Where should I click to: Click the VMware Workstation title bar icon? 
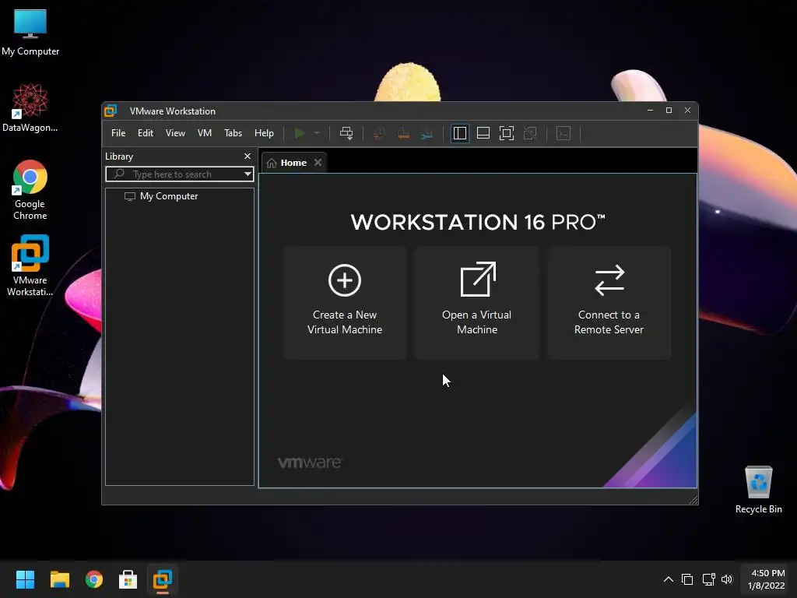pos(111,111)
